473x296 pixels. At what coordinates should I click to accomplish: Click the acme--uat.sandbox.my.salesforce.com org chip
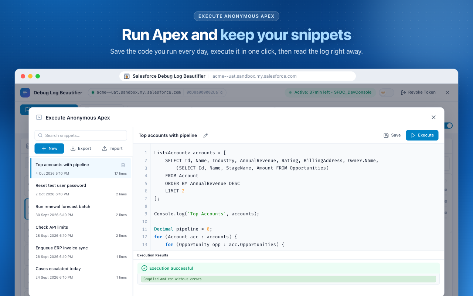click(x=136, y=92)
